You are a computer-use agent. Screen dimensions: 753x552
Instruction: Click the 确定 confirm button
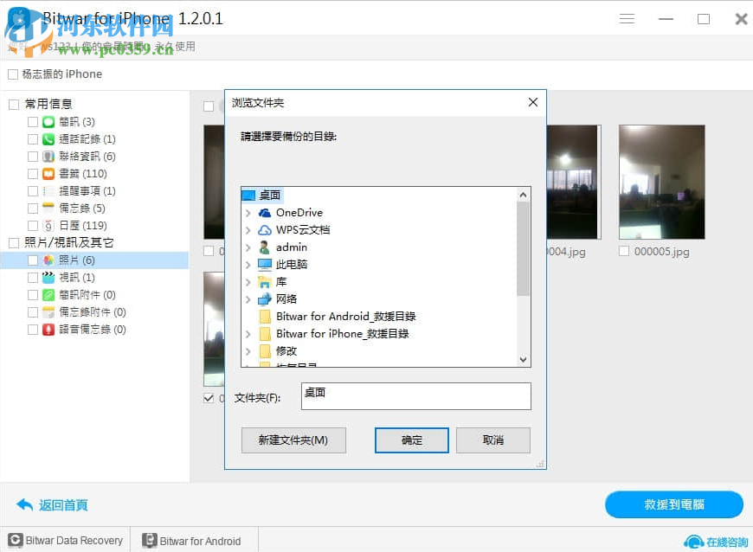click(411, 440)
